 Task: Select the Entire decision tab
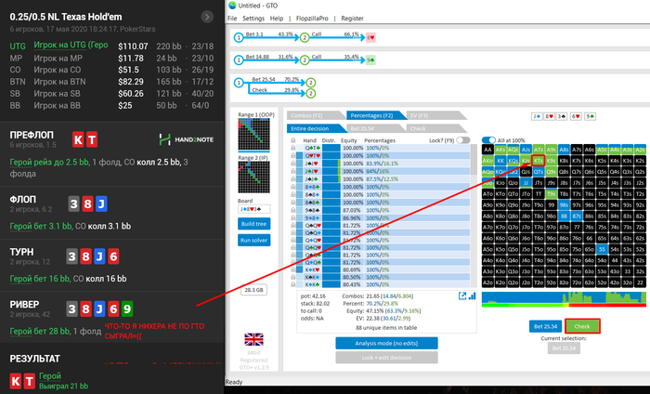(x=316, y=128)
